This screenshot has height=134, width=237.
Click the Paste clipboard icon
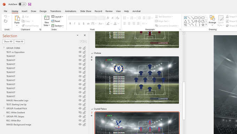(x=17, y=18)
